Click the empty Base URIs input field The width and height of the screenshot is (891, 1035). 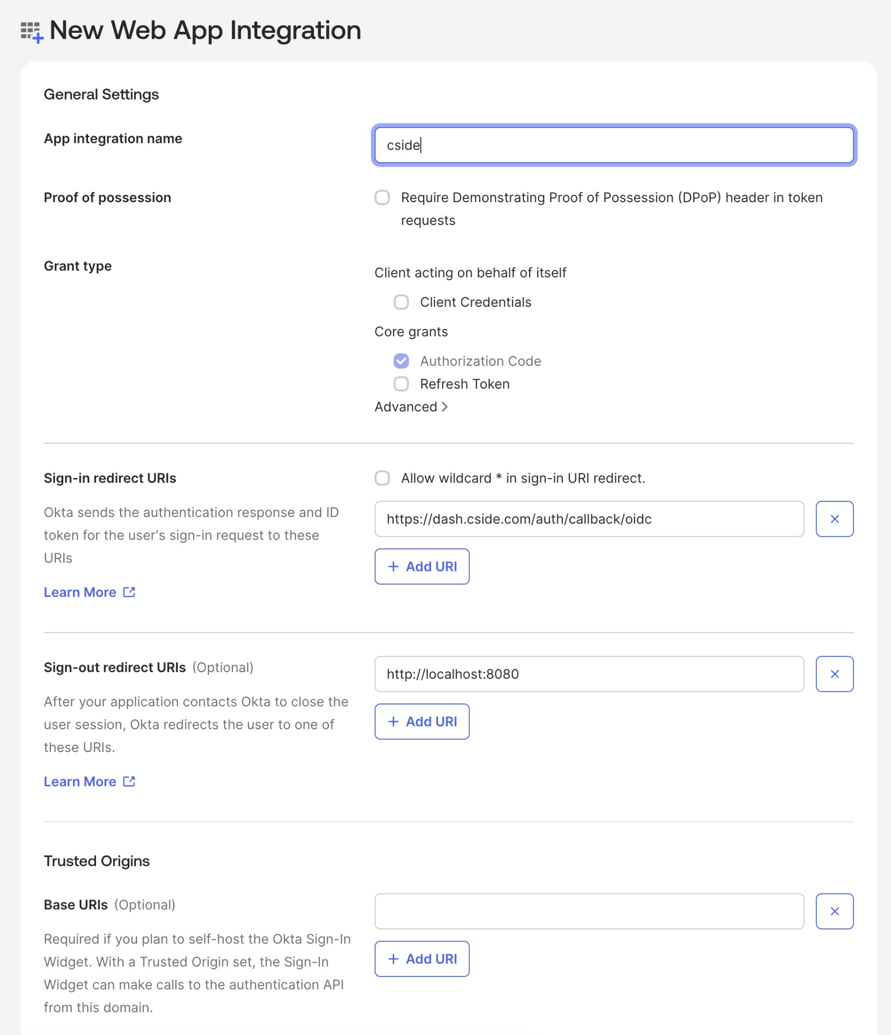pyautogui.click(x=589, y=911)
